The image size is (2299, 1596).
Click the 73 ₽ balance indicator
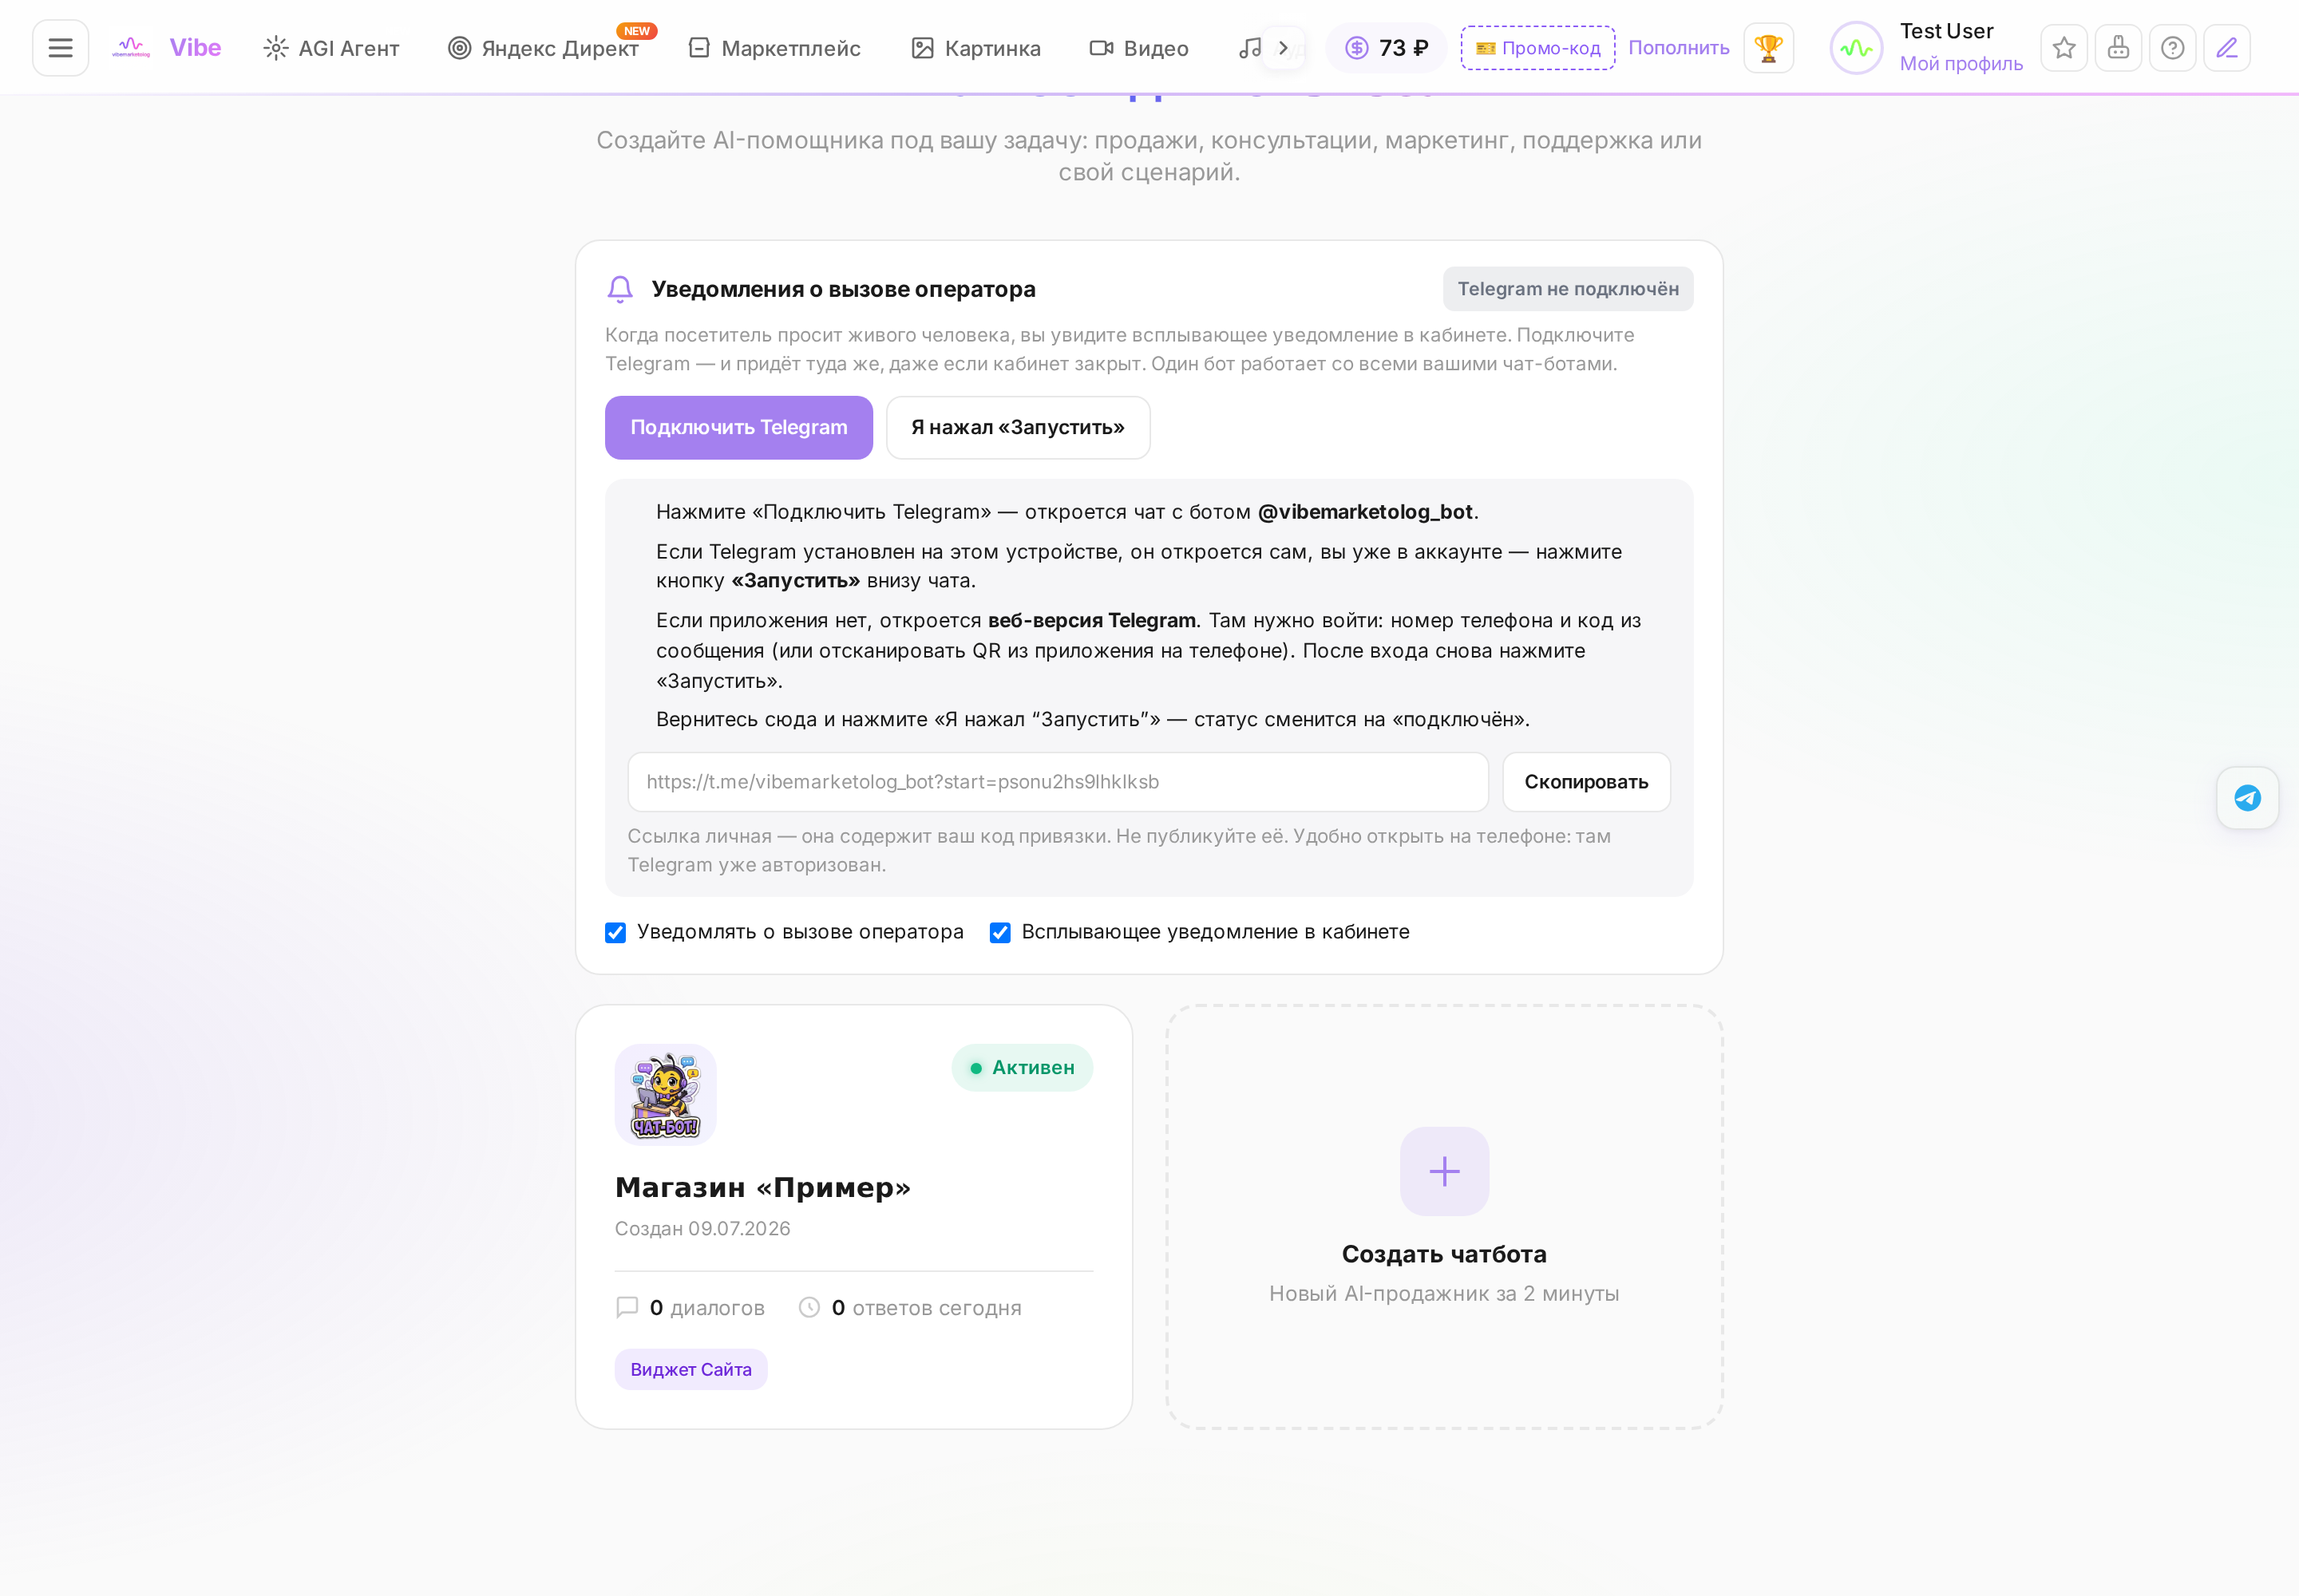(x=1386, y=48)
